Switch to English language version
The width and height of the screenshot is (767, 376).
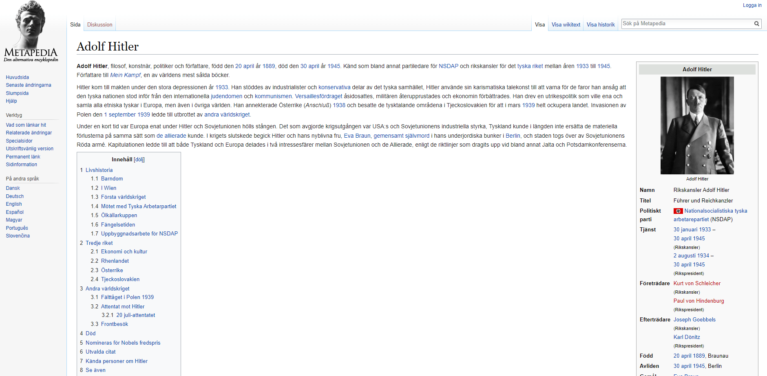pos(14,204)
